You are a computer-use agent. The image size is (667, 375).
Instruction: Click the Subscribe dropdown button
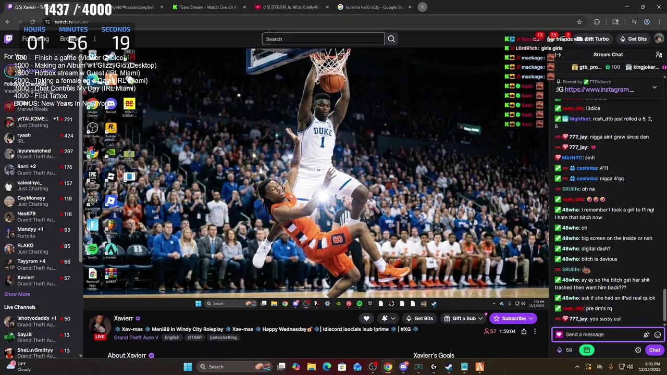(x=513, y=318)
